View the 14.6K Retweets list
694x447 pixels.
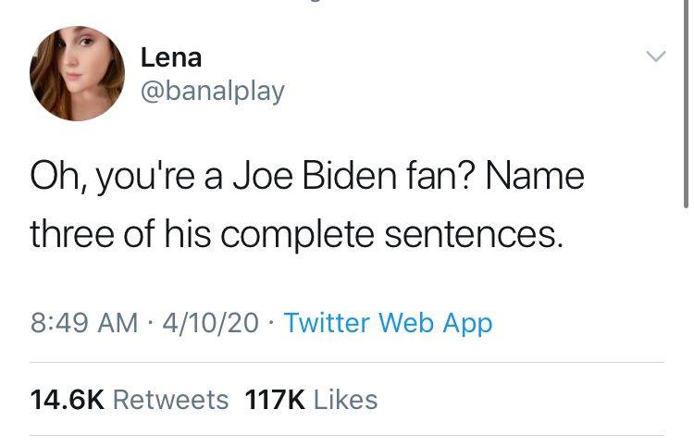(x=130, y=400)
